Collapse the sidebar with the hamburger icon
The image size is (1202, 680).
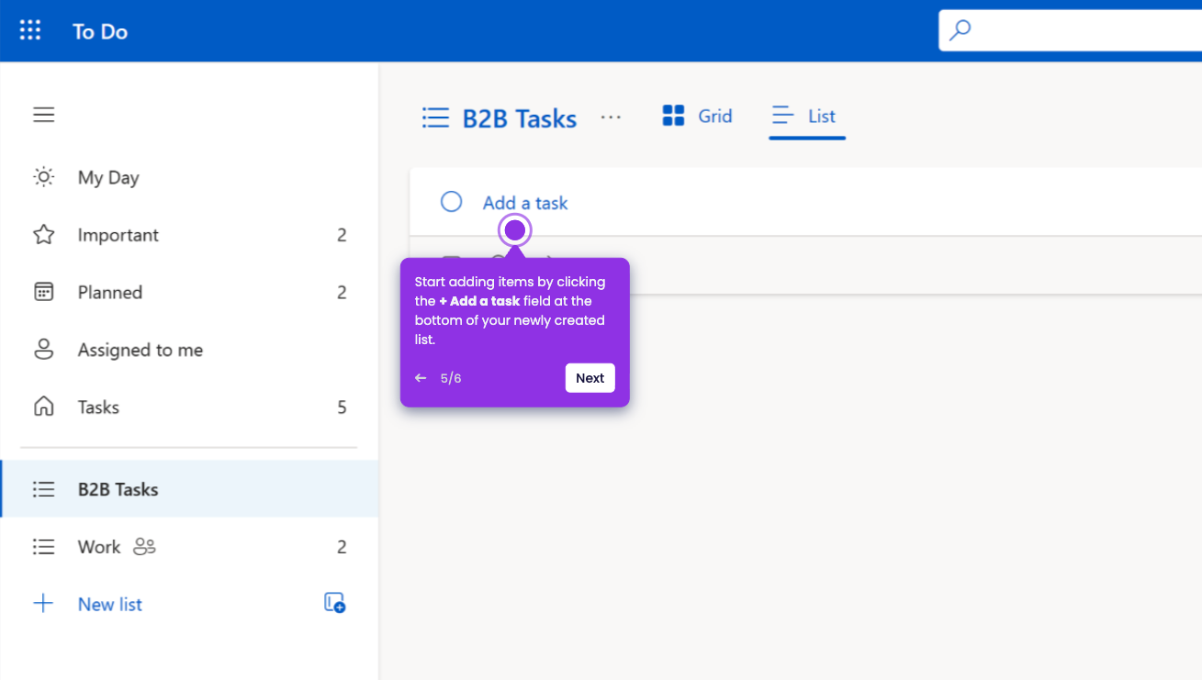(x=43, y=115)
